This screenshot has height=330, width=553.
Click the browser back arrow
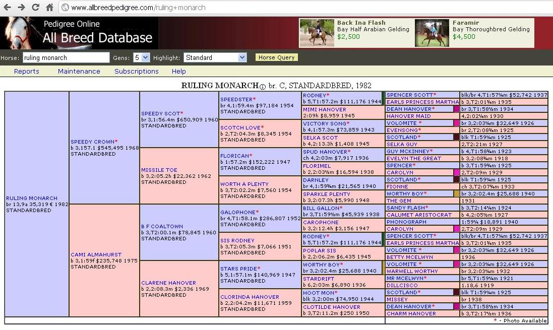[8, 8]
